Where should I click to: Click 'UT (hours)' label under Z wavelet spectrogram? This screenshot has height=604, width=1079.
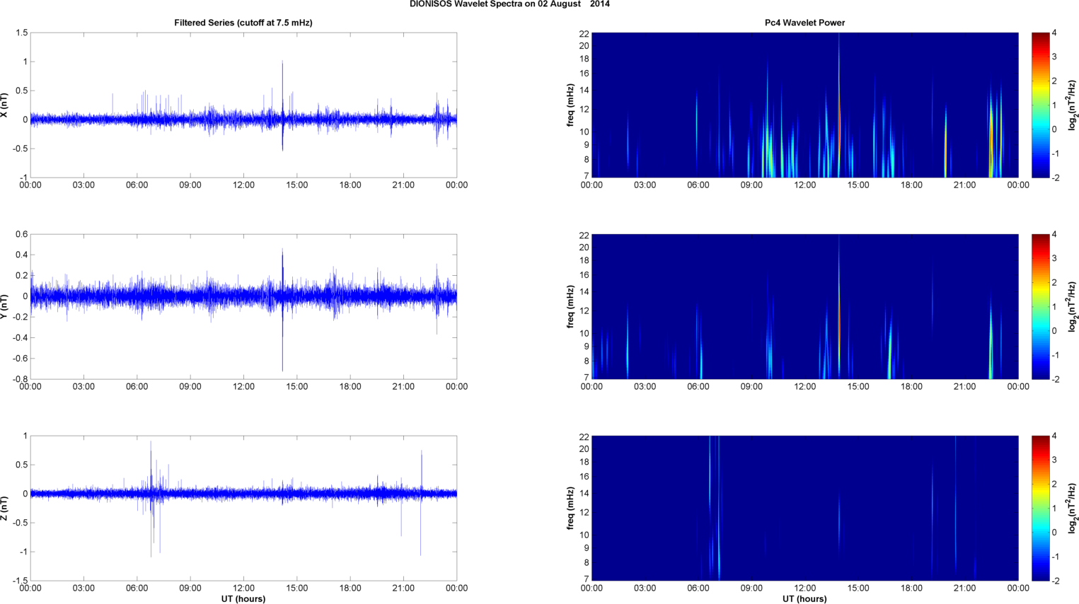(804, 598)
